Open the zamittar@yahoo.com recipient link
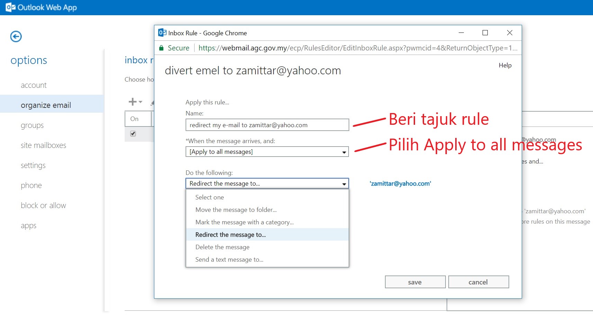Image resolution: width=593 pixels, height=318 pixels. click(x=400, y=184)
